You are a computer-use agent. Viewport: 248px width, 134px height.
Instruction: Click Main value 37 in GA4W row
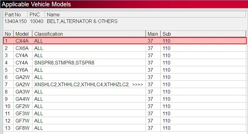(150, 99)
